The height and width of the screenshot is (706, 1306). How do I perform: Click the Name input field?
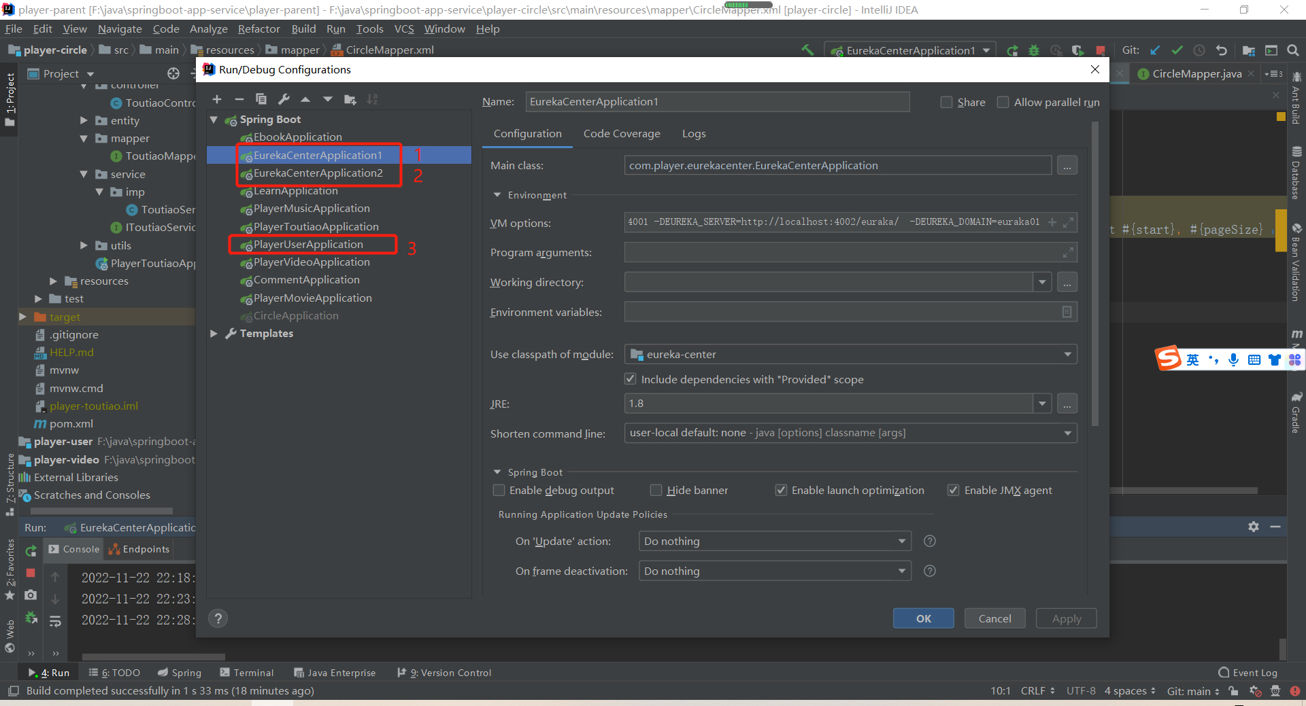(718, 102)
